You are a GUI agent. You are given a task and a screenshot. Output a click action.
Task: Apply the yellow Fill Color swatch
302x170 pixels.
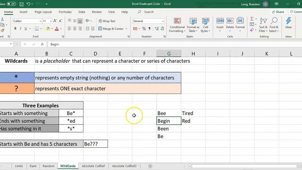point(48,29)
